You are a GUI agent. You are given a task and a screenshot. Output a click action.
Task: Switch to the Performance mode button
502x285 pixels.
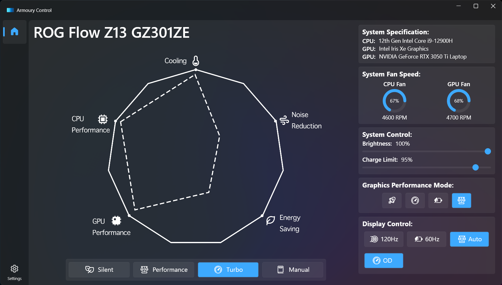click(x=164, y=270)
